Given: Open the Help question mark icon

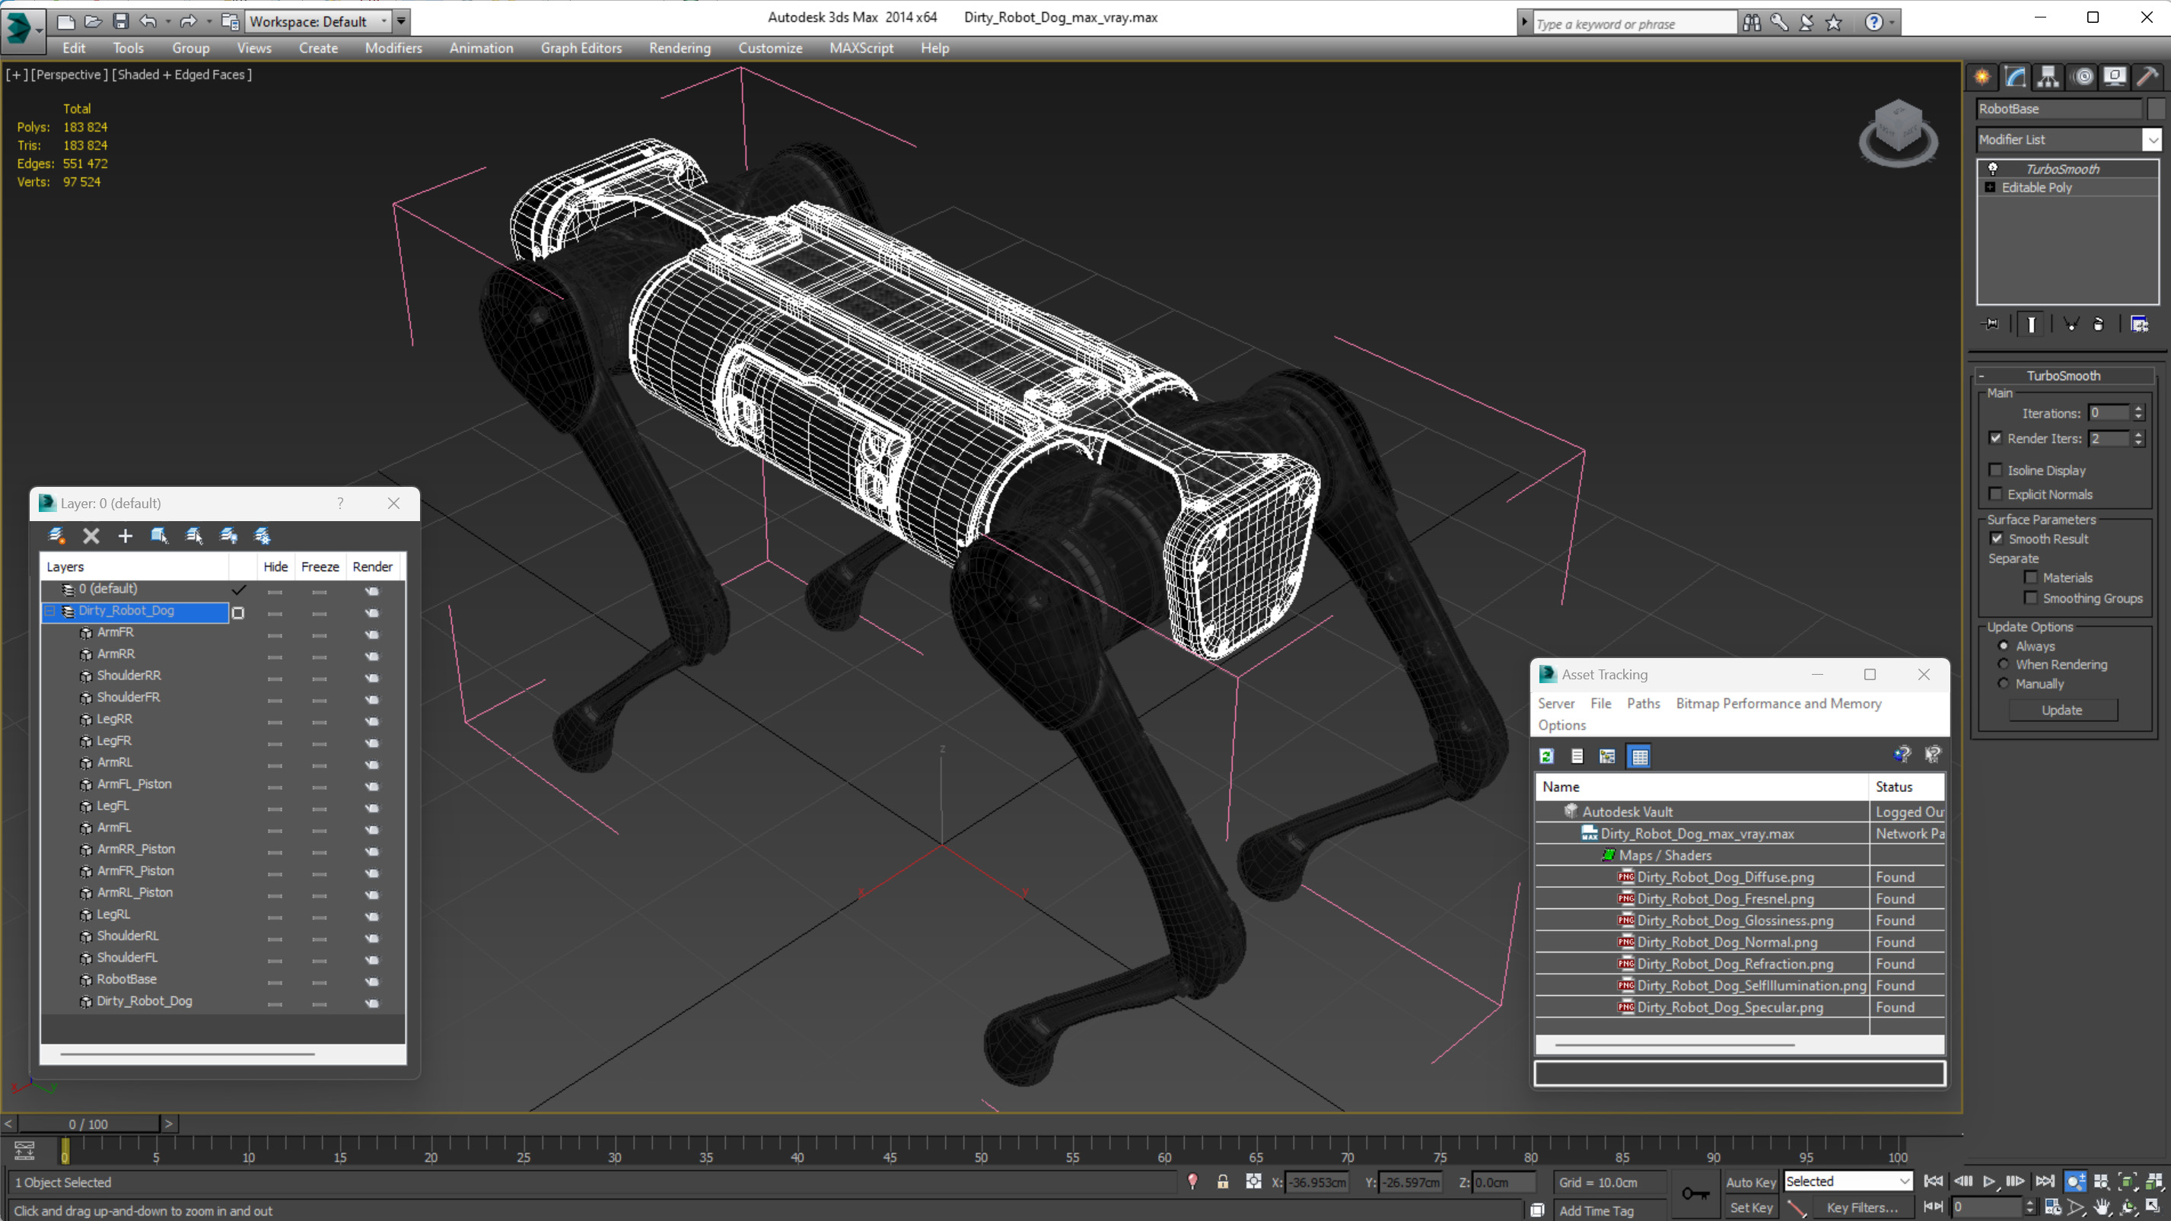Looking at the screenshot, I should coord(1873,23).
